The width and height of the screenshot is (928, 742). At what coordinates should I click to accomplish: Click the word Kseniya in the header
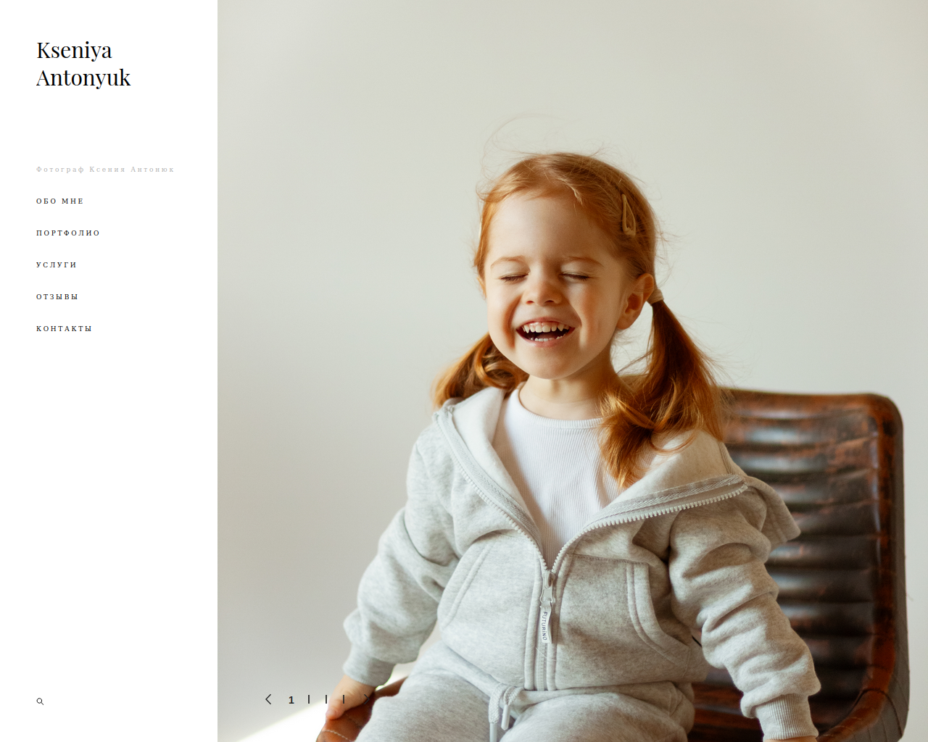[74, 51]
